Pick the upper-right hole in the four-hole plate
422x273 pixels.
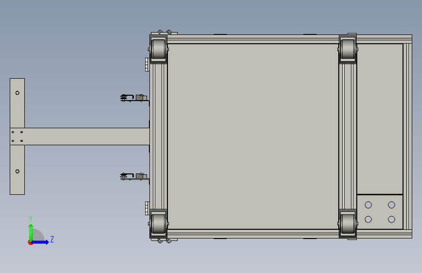pos(392,205)
